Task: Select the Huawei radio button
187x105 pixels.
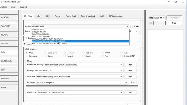Action: pos(65,56)
